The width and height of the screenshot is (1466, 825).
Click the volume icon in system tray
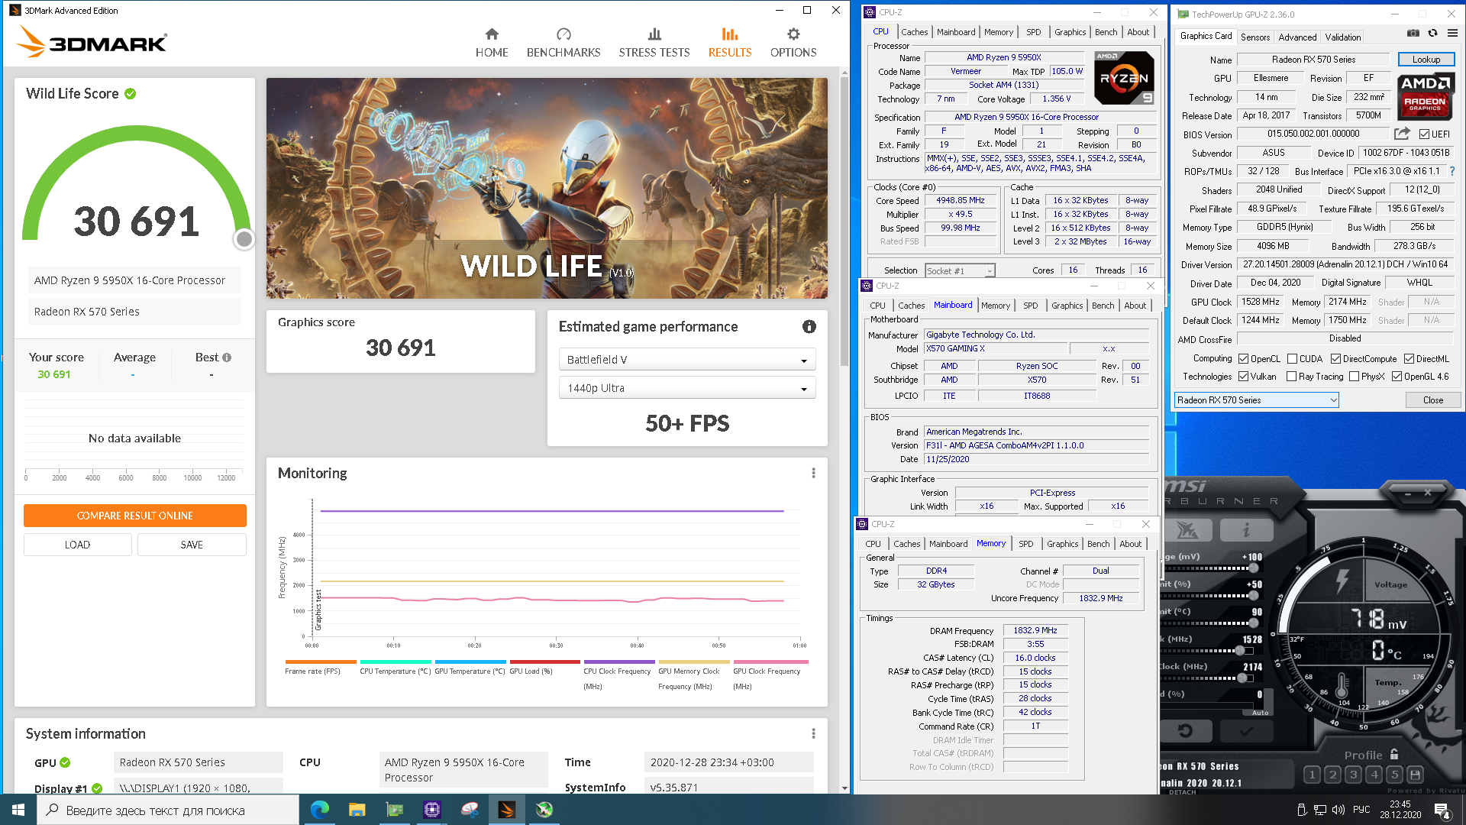pos(1338,810)
